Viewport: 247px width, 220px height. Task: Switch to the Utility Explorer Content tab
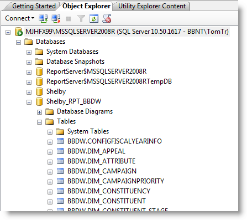coord(152,6)
